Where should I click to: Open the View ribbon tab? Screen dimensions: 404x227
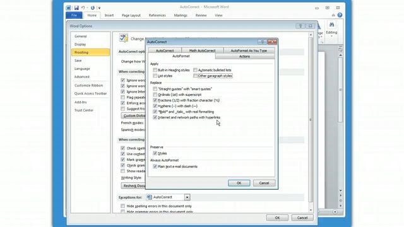pos(218,15)
